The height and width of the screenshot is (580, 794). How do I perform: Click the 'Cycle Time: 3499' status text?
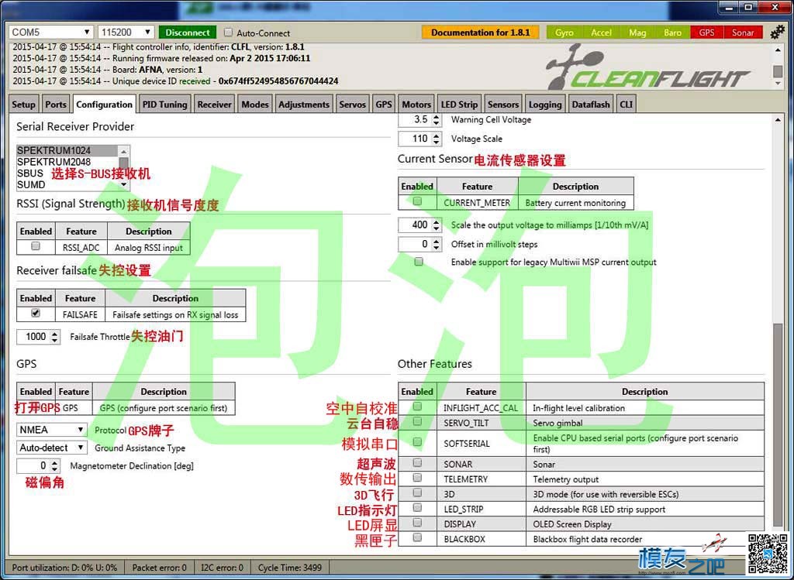290,568
